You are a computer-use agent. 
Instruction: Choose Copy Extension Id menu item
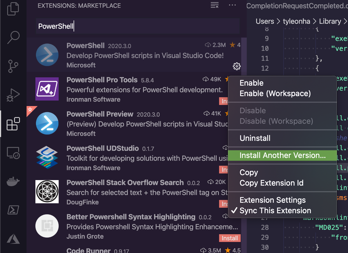click(x=282, y=183)
